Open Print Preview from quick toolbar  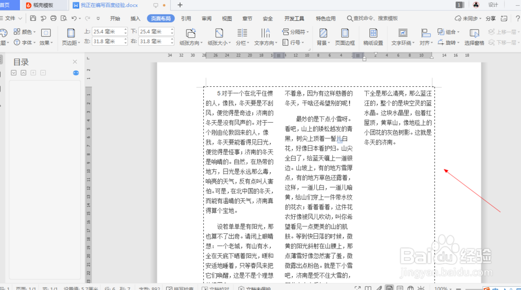pyautogui.click(x=64, y=18)
